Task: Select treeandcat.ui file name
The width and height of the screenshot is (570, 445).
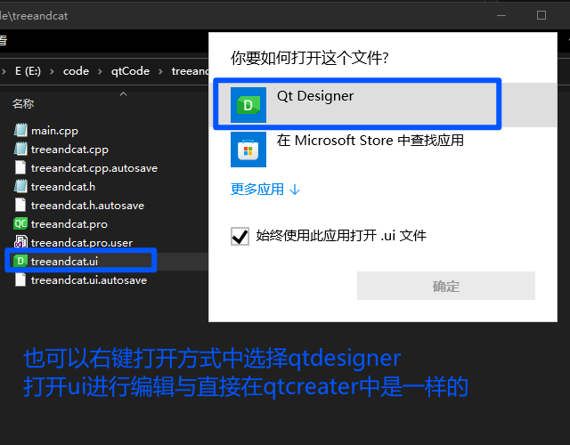Action: click(x=64, y=261)
